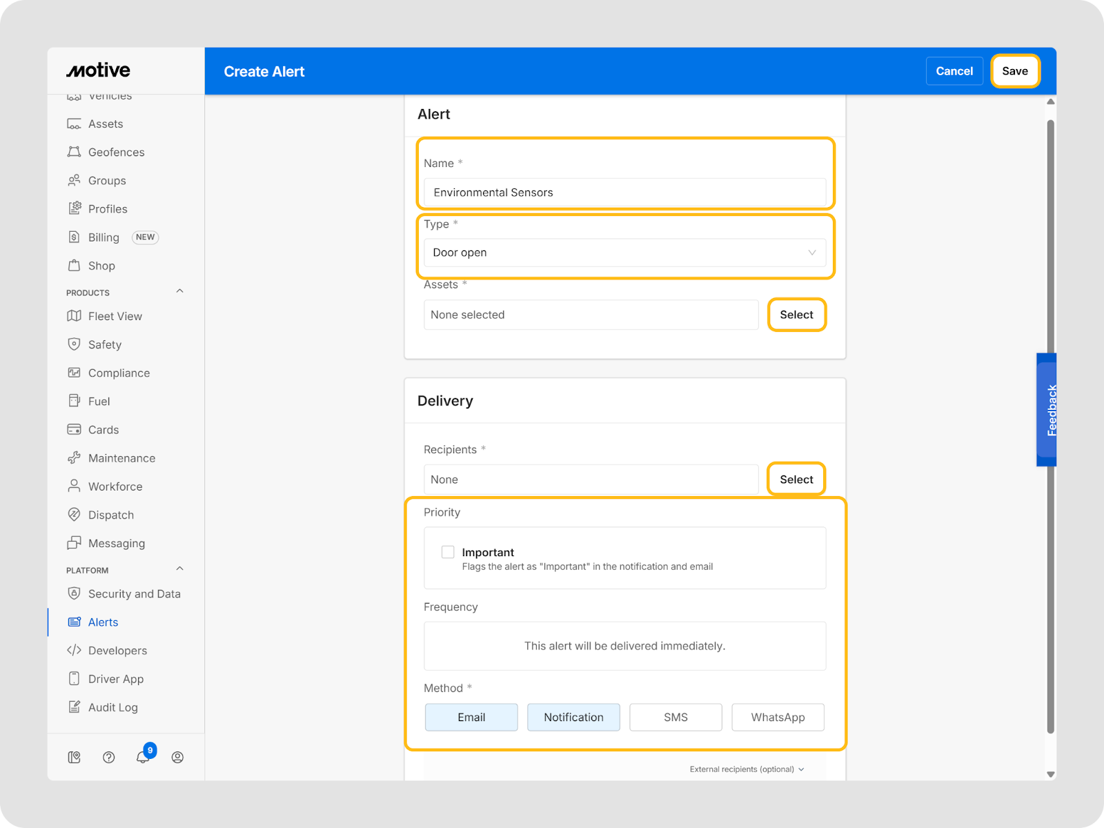
Task: Click the notification bell icon
Action: click(x=142, y=758)
